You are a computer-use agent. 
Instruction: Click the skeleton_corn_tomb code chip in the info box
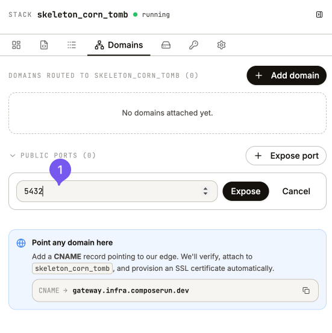72,268
